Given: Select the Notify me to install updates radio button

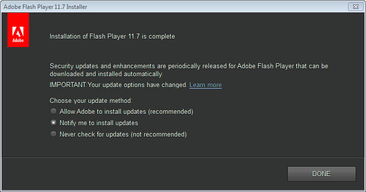Looking at the screenshot, I should pyautogui.click(x=53, y=123).
